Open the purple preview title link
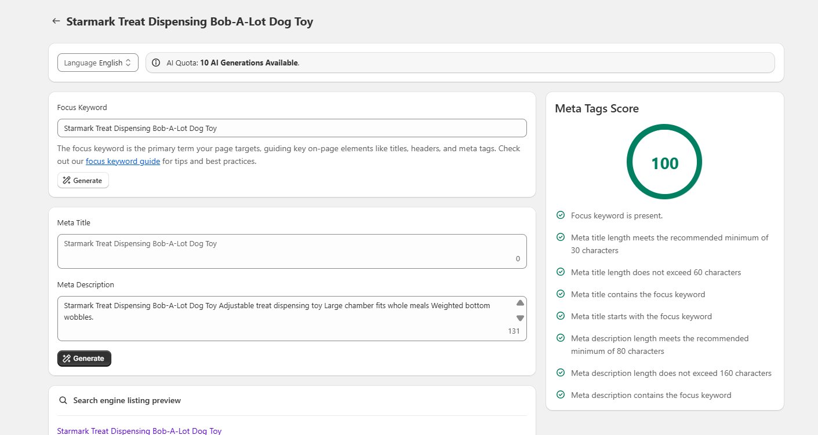 click(x=139, y=431)
